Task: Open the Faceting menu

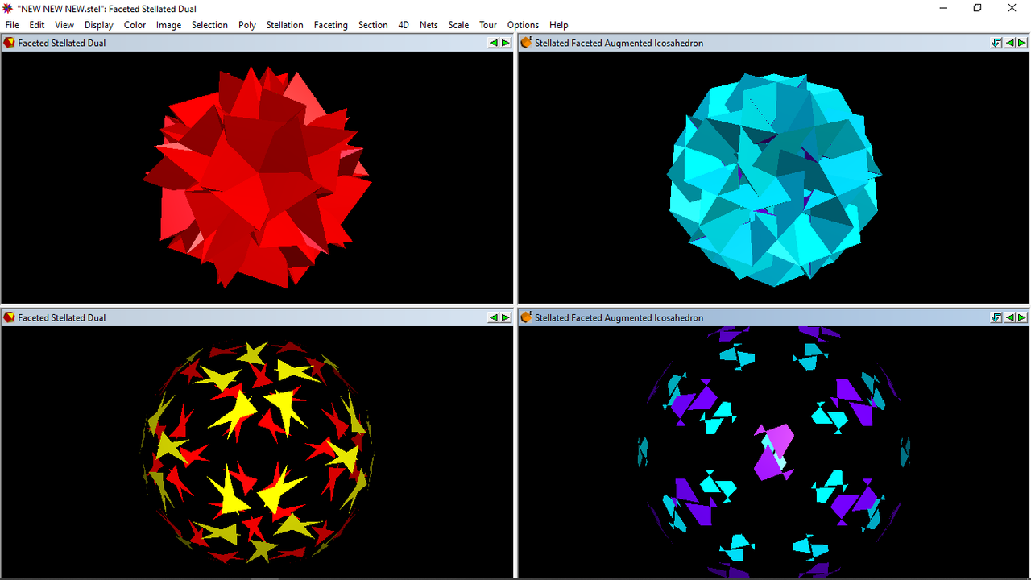Action: tap(331, 25)
